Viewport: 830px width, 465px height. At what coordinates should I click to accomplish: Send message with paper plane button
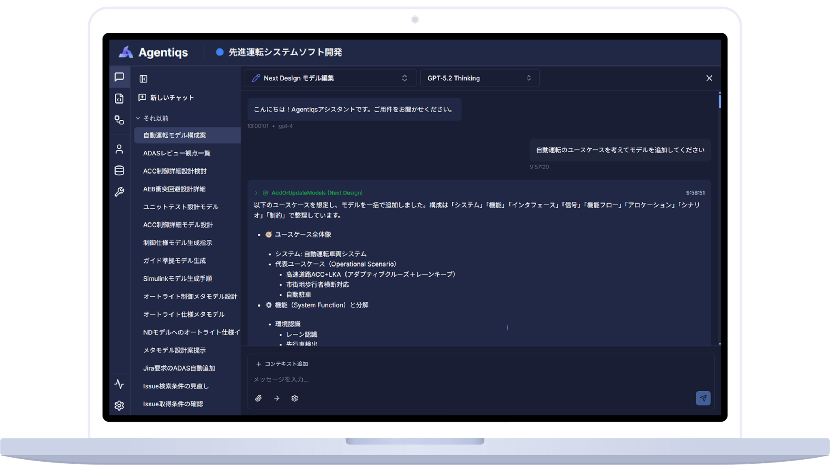click(x=703, y=398)
